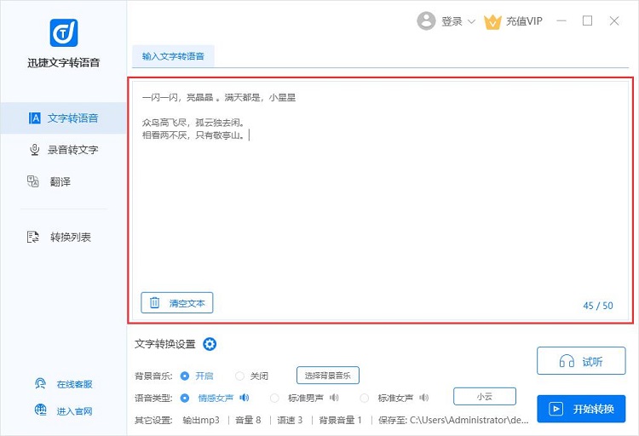
Task: Click the 试听 preview button
Action: point(581,361)
